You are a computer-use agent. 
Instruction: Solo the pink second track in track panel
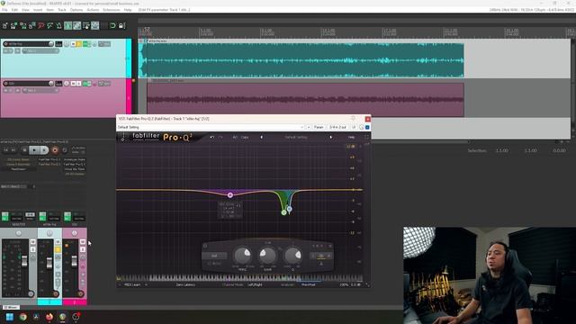78,84
